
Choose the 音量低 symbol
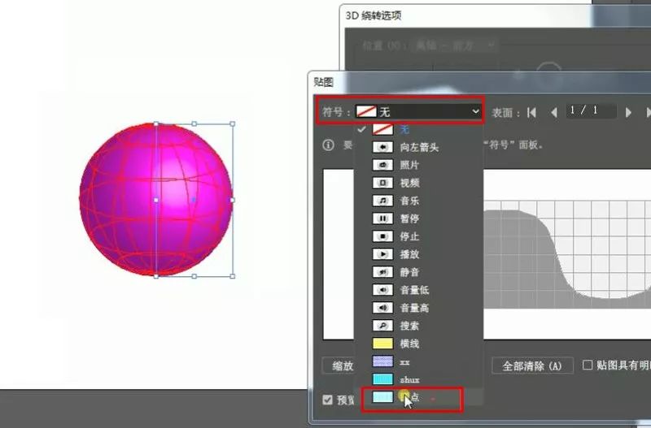(x=413, y=290)
